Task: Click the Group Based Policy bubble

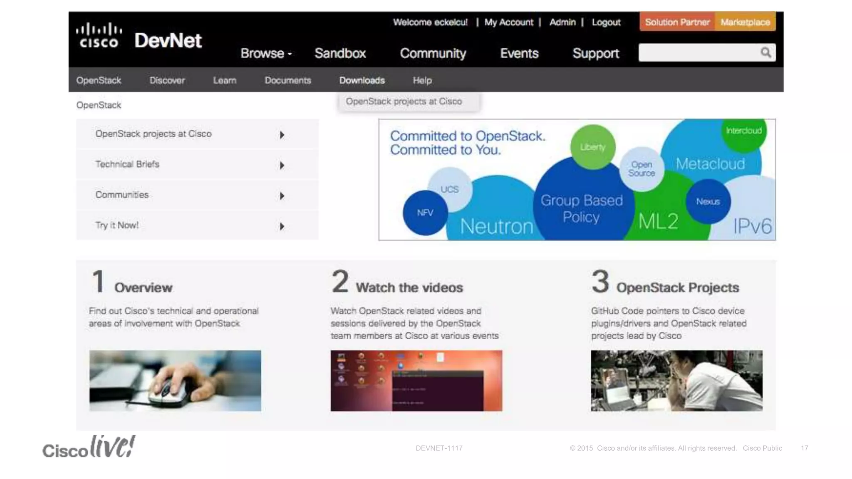Action: pos(581,208)
